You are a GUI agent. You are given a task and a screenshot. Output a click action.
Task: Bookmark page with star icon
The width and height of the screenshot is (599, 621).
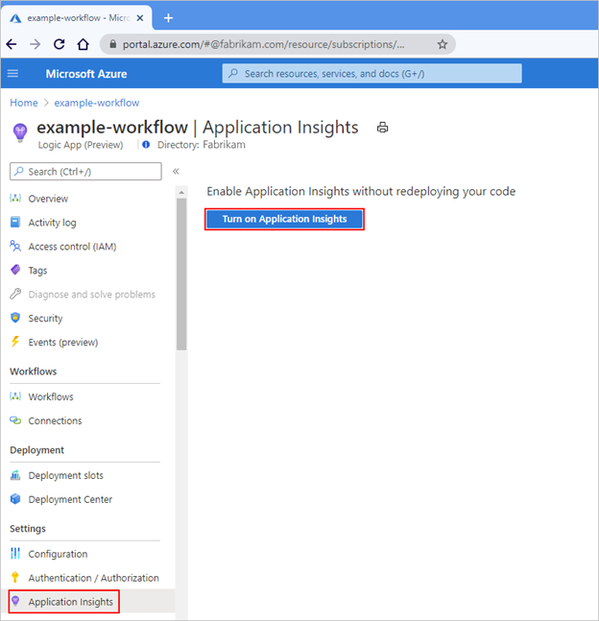[x=443, y=44]
